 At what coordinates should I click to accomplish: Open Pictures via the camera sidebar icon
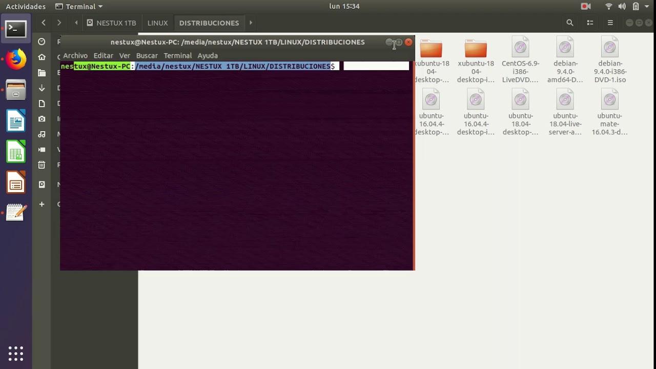pyautogui.click(x=42, y=118)
